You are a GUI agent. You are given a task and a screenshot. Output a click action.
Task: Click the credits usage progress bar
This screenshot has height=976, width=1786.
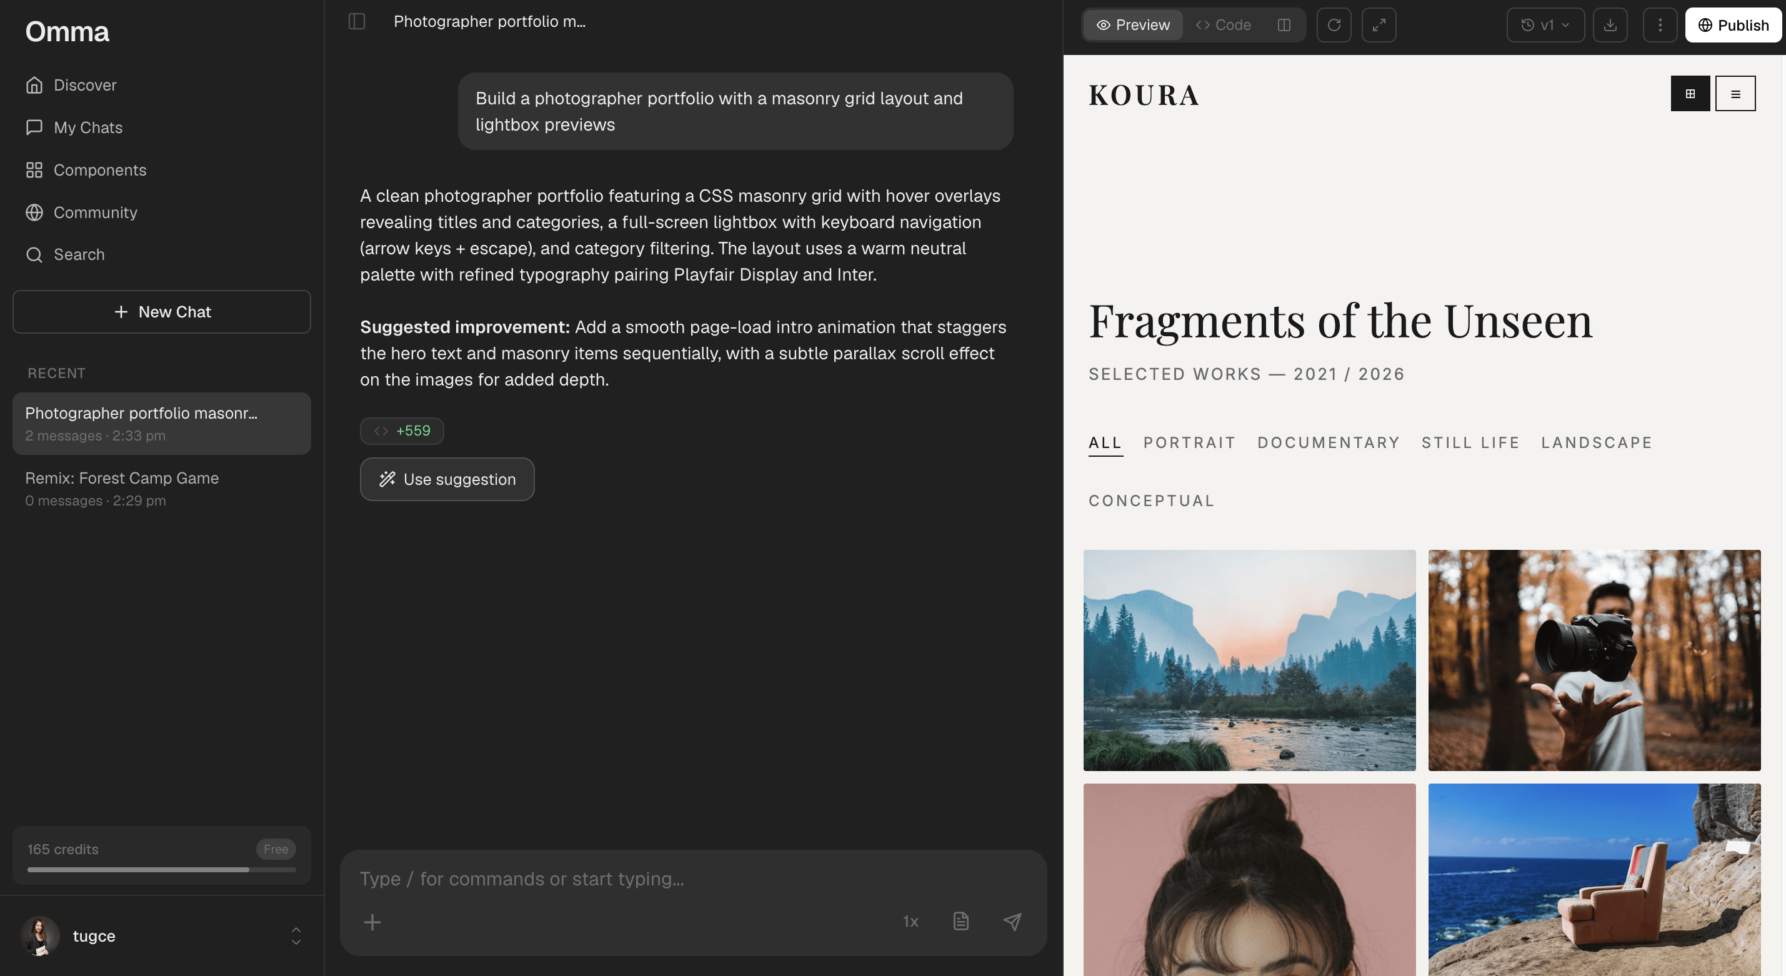pyautogui.click(x=162, y=869)
